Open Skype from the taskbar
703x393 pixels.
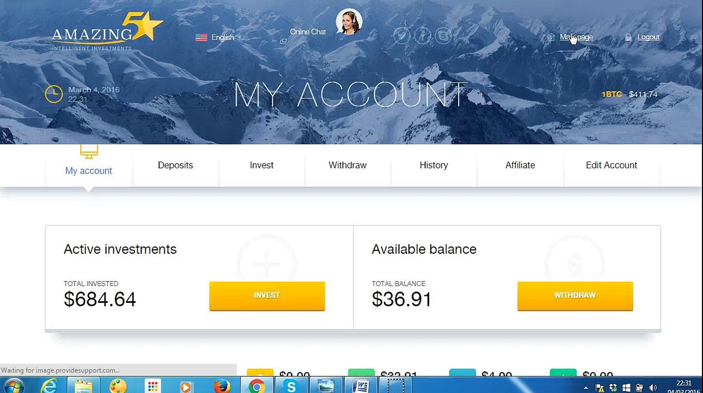pyautogui.click(x=291, y=386)
